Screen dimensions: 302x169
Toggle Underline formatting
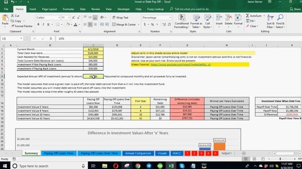tap(48, 24)
